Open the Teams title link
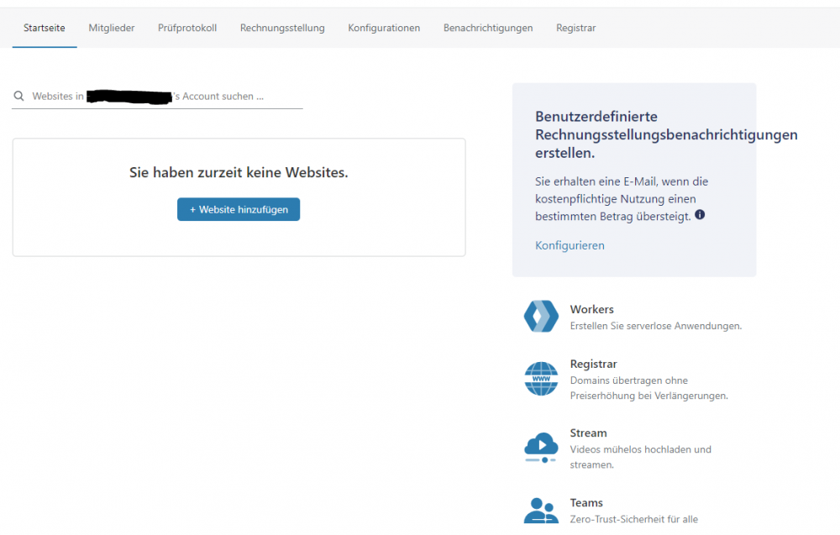 tap(586, 503)
